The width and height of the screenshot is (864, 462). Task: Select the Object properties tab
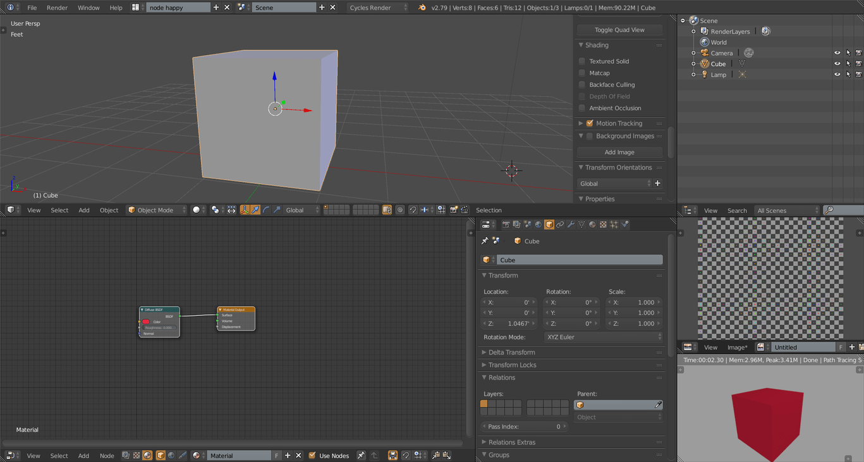[x=549, y=224]
